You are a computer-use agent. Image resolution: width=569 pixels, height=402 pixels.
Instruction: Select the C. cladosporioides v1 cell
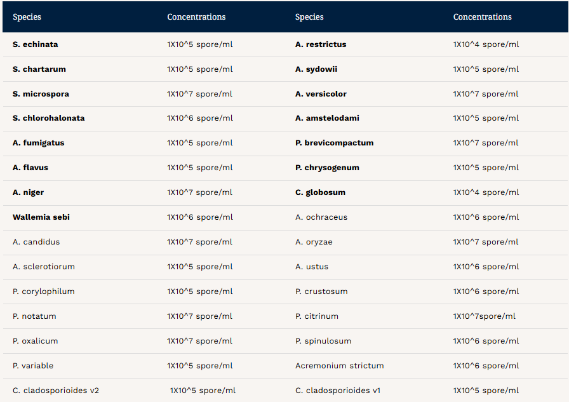(338, 391)
